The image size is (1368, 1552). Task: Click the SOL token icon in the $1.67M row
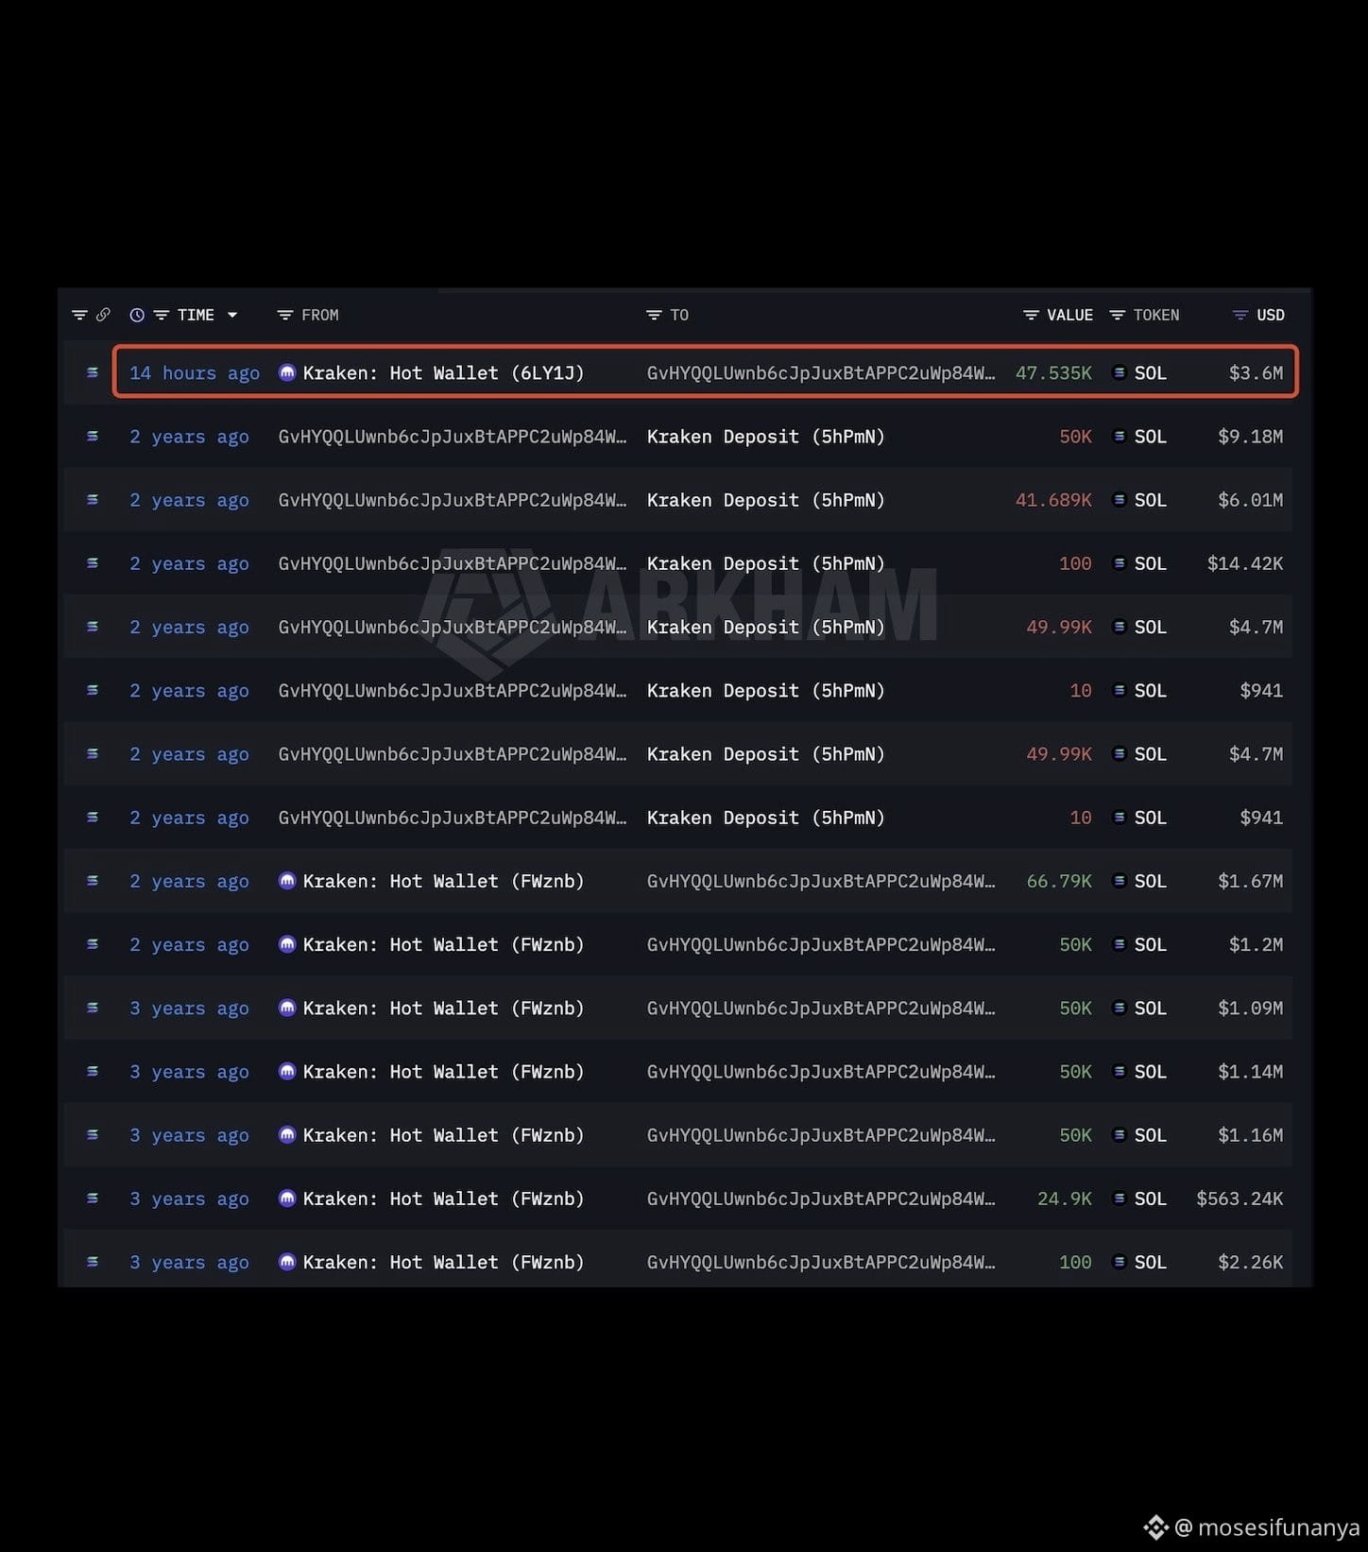pyautogui.click(x=1120, y=880)
